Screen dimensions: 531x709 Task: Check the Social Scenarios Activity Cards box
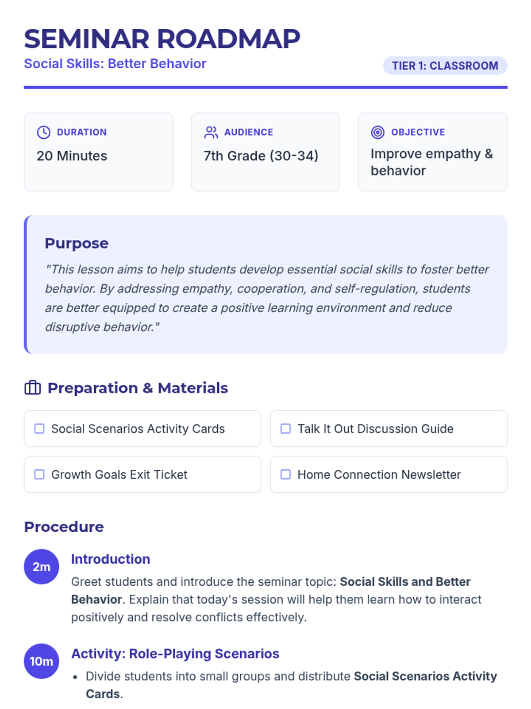pyautogui.click(x=39, y=429)
